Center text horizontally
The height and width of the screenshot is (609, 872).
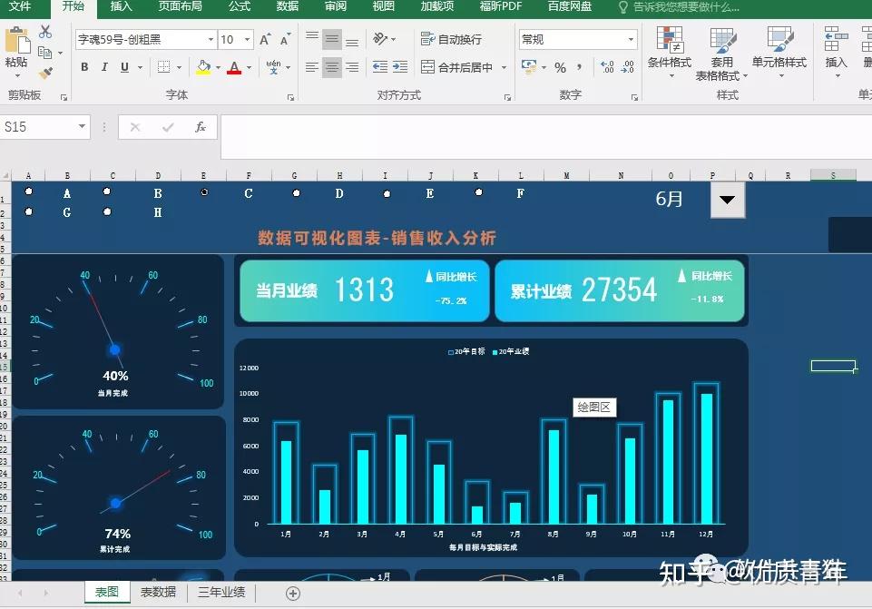(332, 67)
